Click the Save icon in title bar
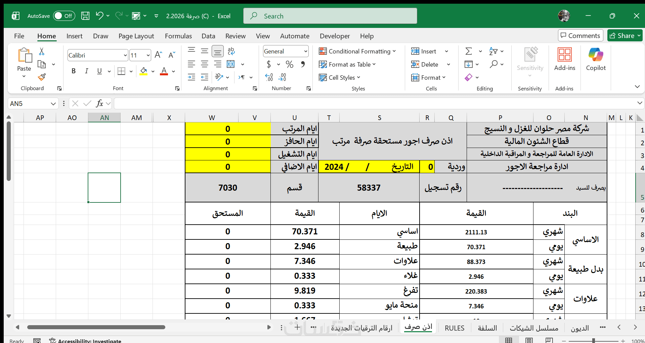This screenshot has width=645, height=343. pyautogui.click(x=85, y=16)
